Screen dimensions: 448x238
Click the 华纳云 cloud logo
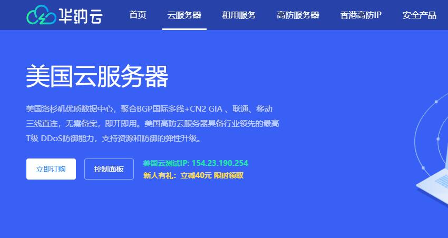[64, 15]
